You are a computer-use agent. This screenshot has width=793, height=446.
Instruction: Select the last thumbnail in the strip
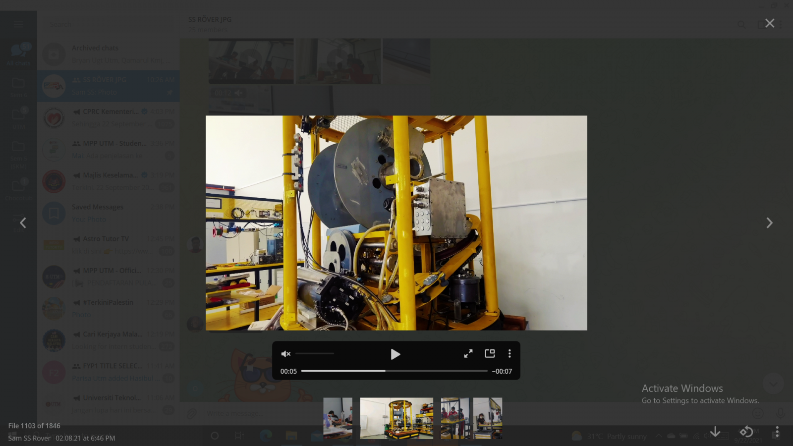pyautogui.click(x=488, y=418)
